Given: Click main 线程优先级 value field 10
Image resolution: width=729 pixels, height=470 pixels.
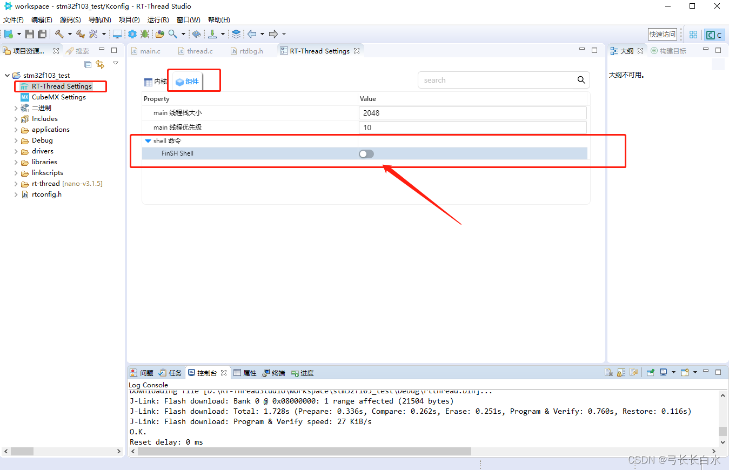Looking at the screenshot, I should pos(473,127).
